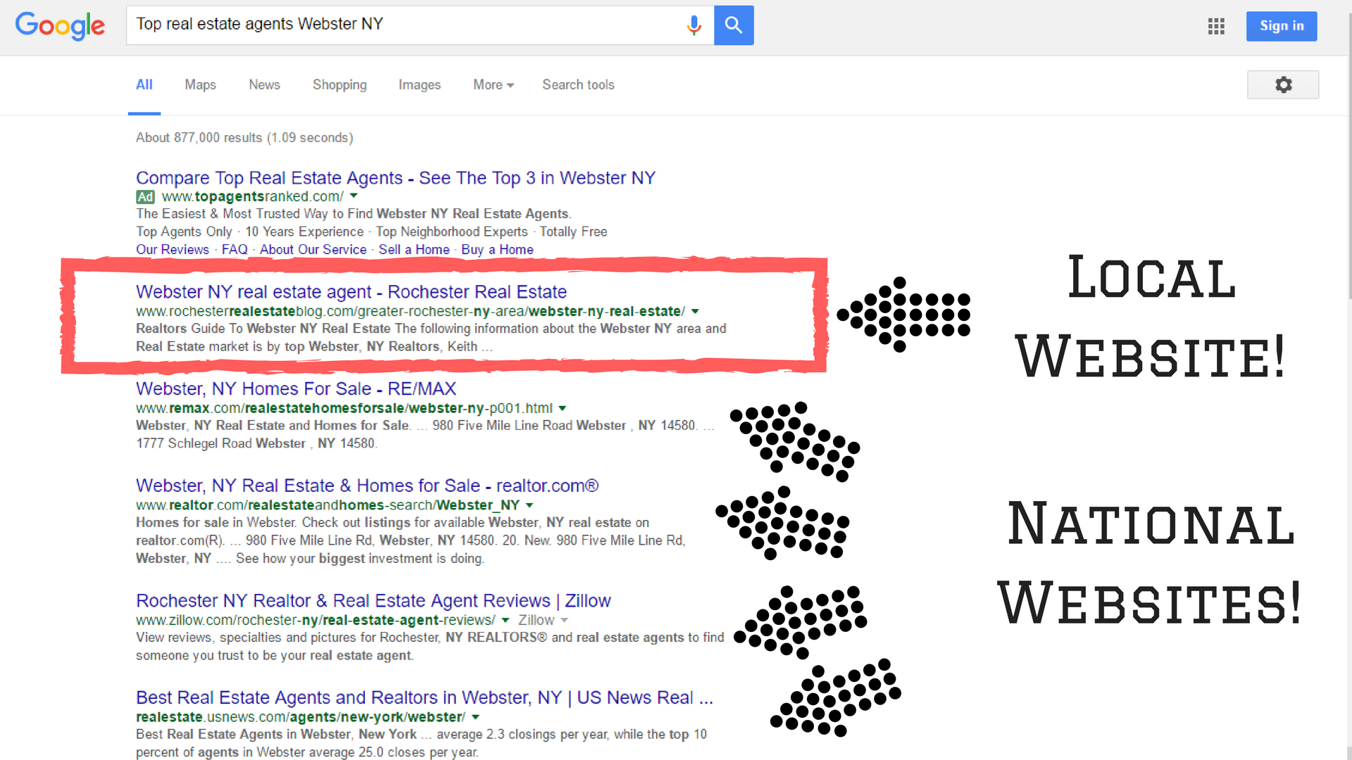
Task: Switch to the Maps tab
Action: click(200, 84)
